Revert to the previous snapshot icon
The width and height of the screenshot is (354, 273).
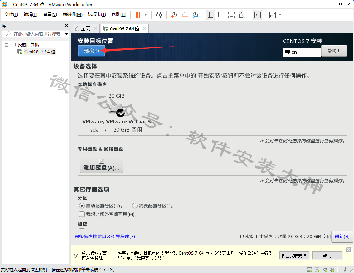point(185,15)
